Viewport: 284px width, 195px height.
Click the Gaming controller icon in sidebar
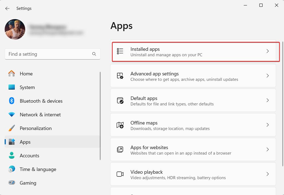pyautogui.click(x=12, y=183)
